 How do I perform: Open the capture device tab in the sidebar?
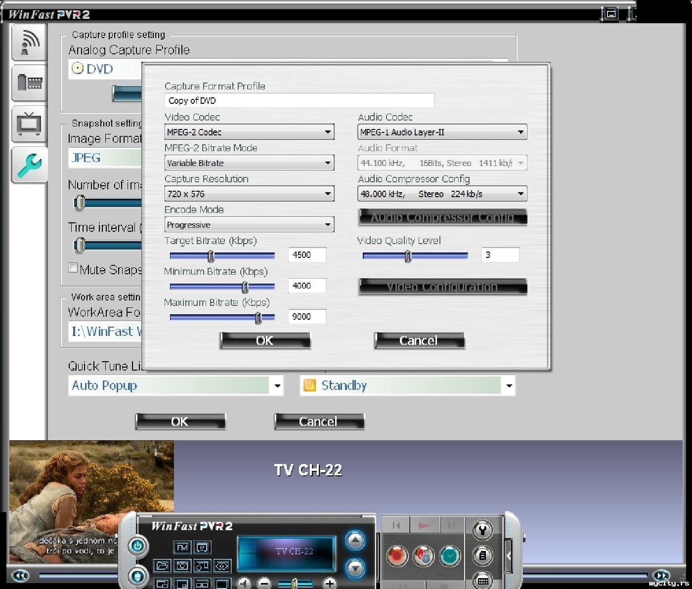pos(29,83)
